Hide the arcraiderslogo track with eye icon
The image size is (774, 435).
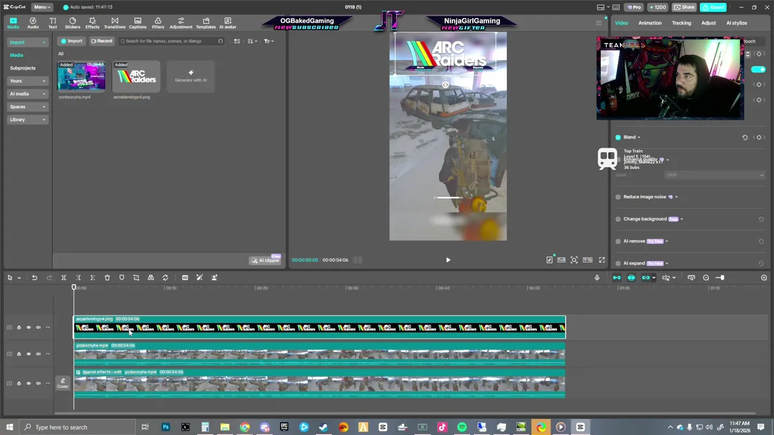28,327
